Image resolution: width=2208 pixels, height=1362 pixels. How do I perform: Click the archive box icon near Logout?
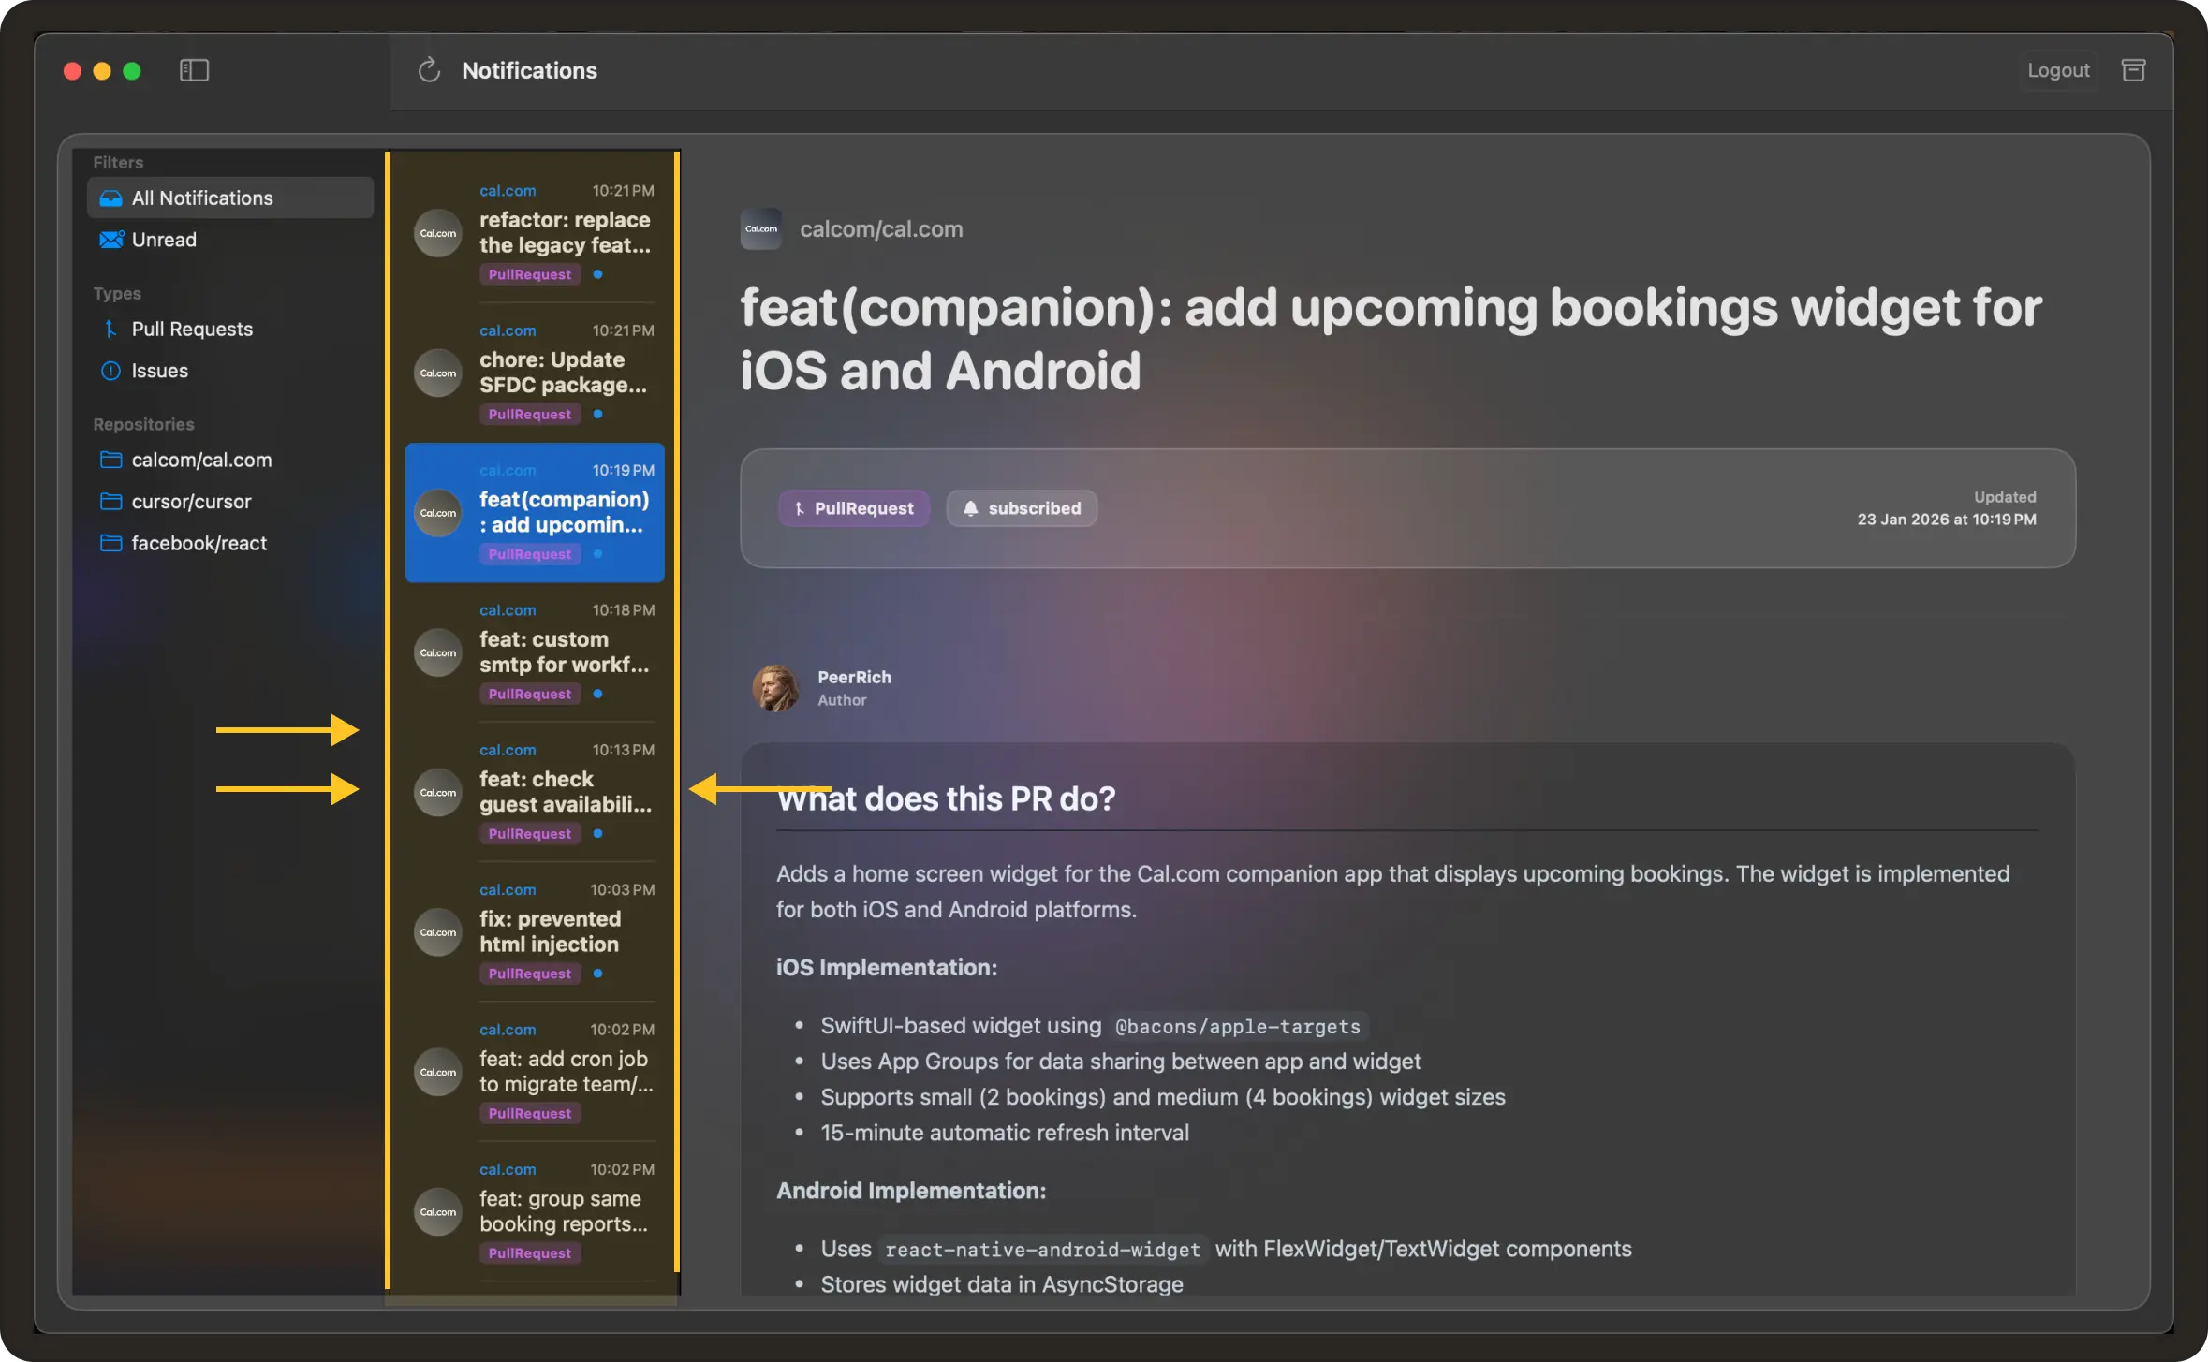[x=2133, y=70]
